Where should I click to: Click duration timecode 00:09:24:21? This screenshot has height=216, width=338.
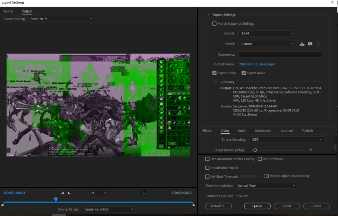pyautogui.click(x=182, y=193)
